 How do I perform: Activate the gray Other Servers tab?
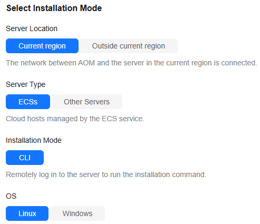(86, 102)
